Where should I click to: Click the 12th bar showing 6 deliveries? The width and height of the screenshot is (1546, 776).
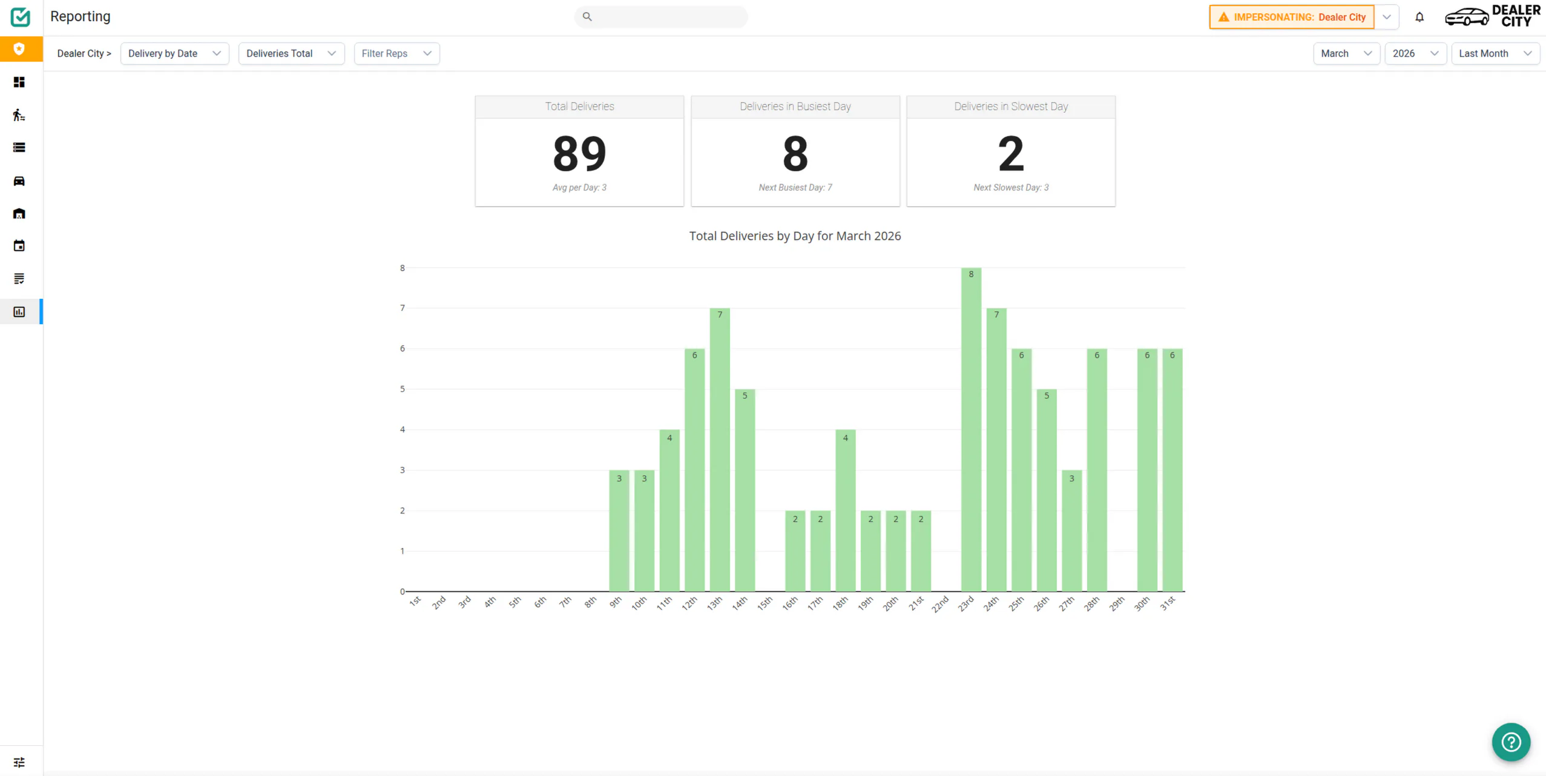pos(694,470)
